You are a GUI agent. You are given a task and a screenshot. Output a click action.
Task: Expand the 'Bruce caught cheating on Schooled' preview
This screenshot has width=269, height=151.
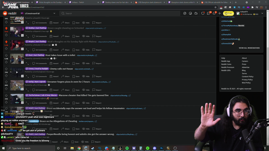(x=27, y=36)
